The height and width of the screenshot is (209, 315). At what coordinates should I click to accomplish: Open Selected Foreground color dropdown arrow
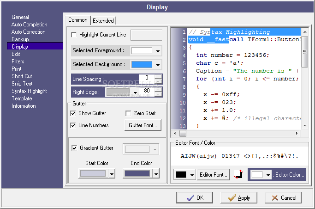pos(158,51)
